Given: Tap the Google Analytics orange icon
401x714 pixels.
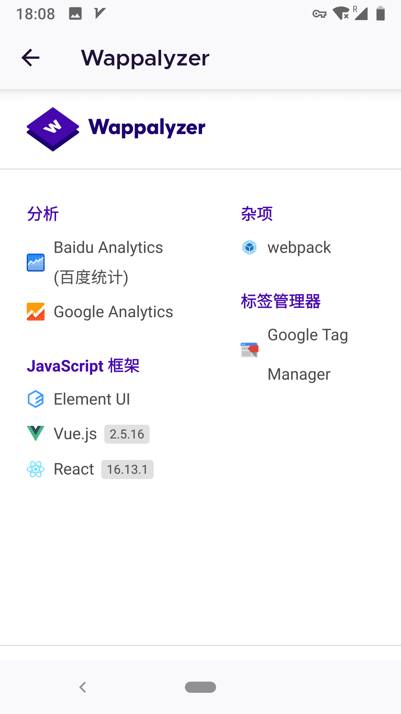Looking at the screenshot, I should (36, 312).
